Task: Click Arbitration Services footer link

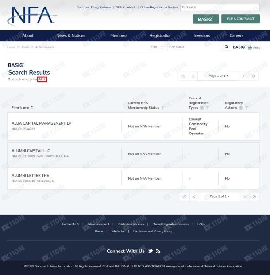Action: [131, 224]
